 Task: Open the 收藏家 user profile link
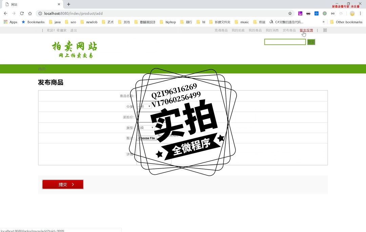pos(62,30)
